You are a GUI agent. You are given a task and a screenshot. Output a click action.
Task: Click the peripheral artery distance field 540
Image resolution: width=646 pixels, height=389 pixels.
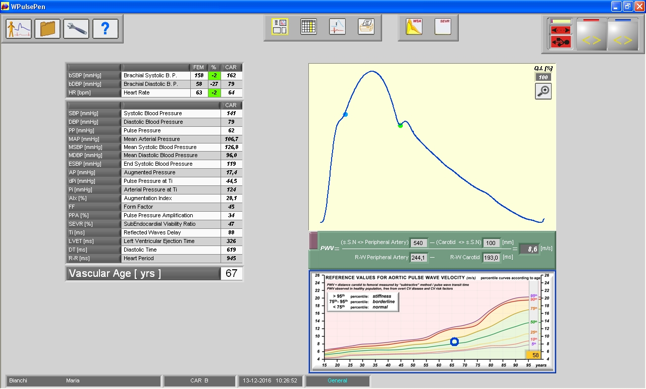pos(419,243)
